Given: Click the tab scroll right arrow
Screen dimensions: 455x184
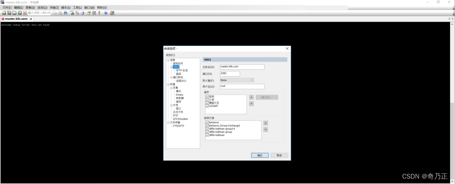Looking at the screenshot, I should point(453,19).
